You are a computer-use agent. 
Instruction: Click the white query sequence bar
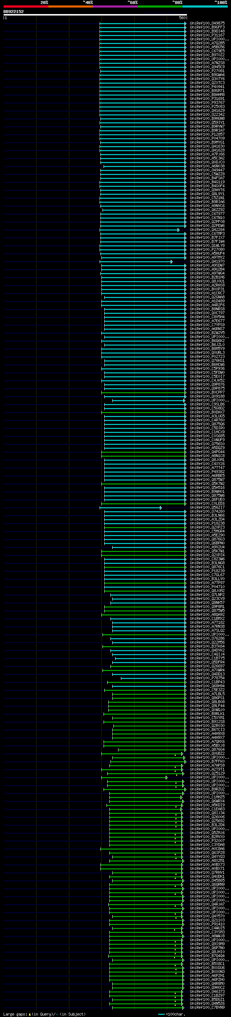[x=95, y=15]
